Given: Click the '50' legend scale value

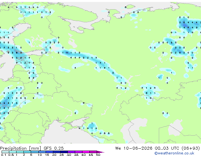Looking at the screenshot, I should pyautogui.click(x=98, y=155).
